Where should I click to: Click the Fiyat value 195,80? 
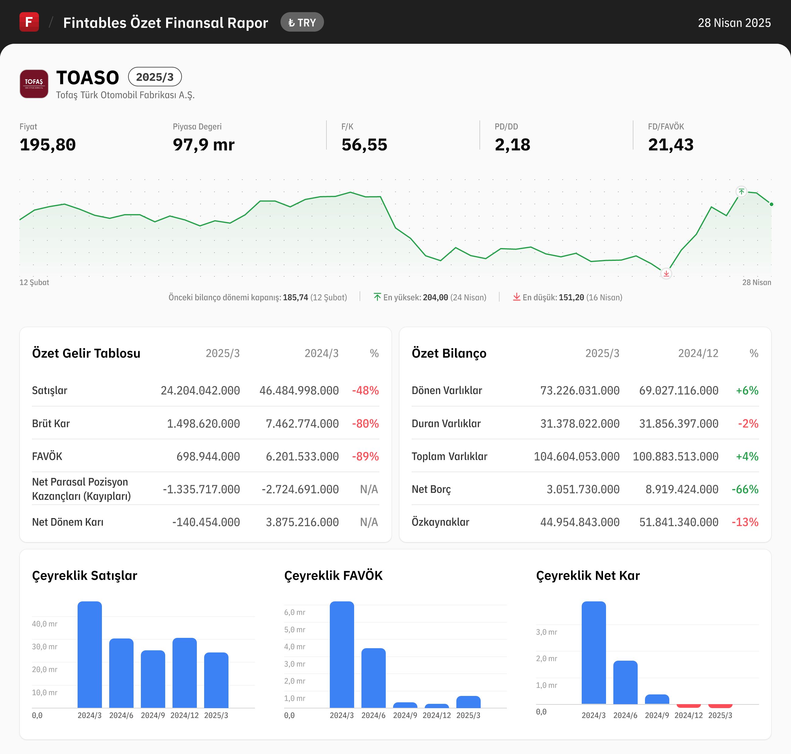(x=48, y=145)
